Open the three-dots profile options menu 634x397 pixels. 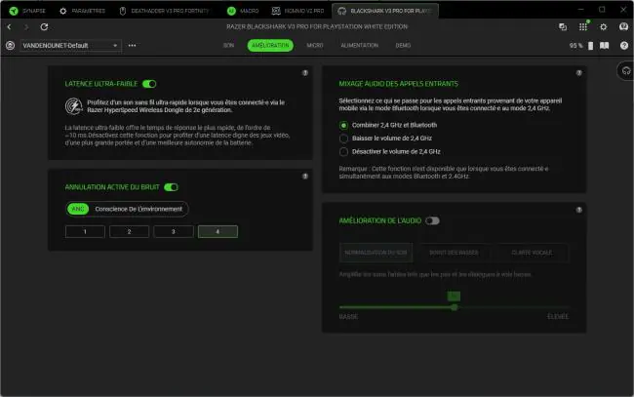coord(132,45)
